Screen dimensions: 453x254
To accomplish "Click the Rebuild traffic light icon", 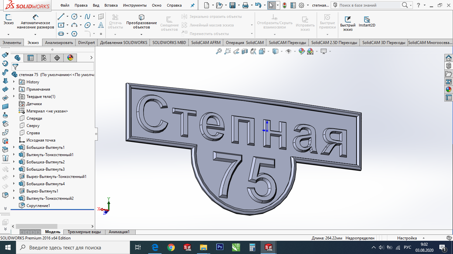I will (x=285, y=5).
